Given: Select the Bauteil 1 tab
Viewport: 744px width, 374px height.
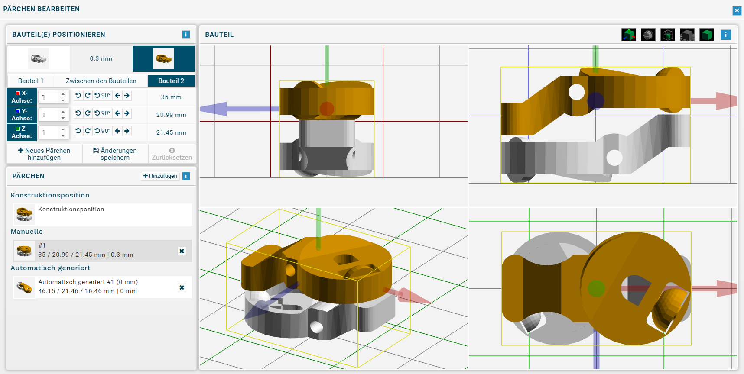Looking at the screenshot, I should point(31,81).
